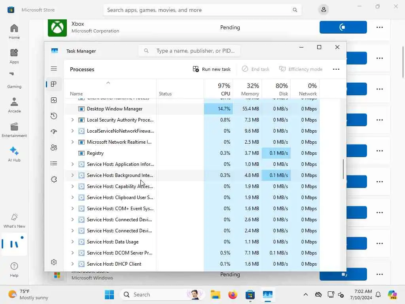Click Efficiency mode button
This screenshot has width=405, height=304.
[x=301, y=69]
